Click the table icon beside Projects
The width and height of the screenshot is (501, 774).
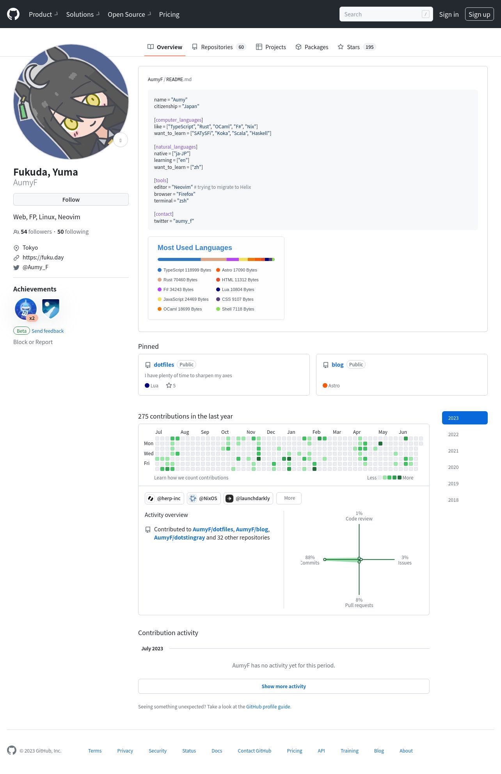[259, 47]
